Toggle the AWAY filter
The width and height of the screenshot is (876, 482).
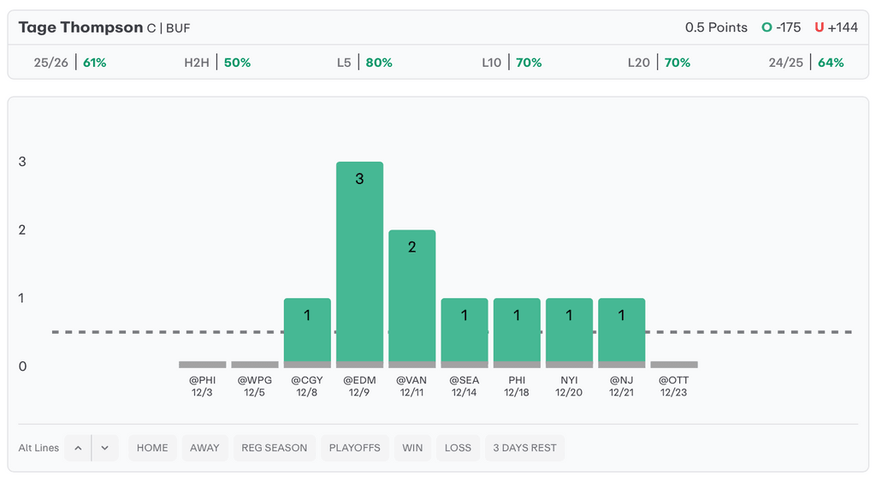204,448
